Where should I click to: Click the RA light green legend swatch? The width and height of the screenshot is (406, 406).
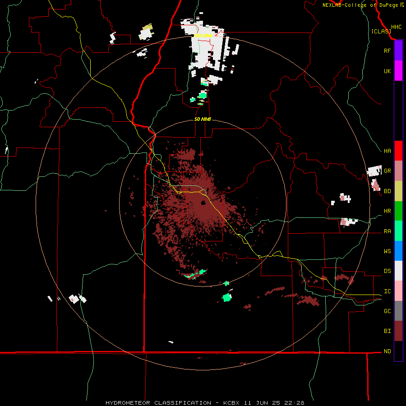[398, 231]
